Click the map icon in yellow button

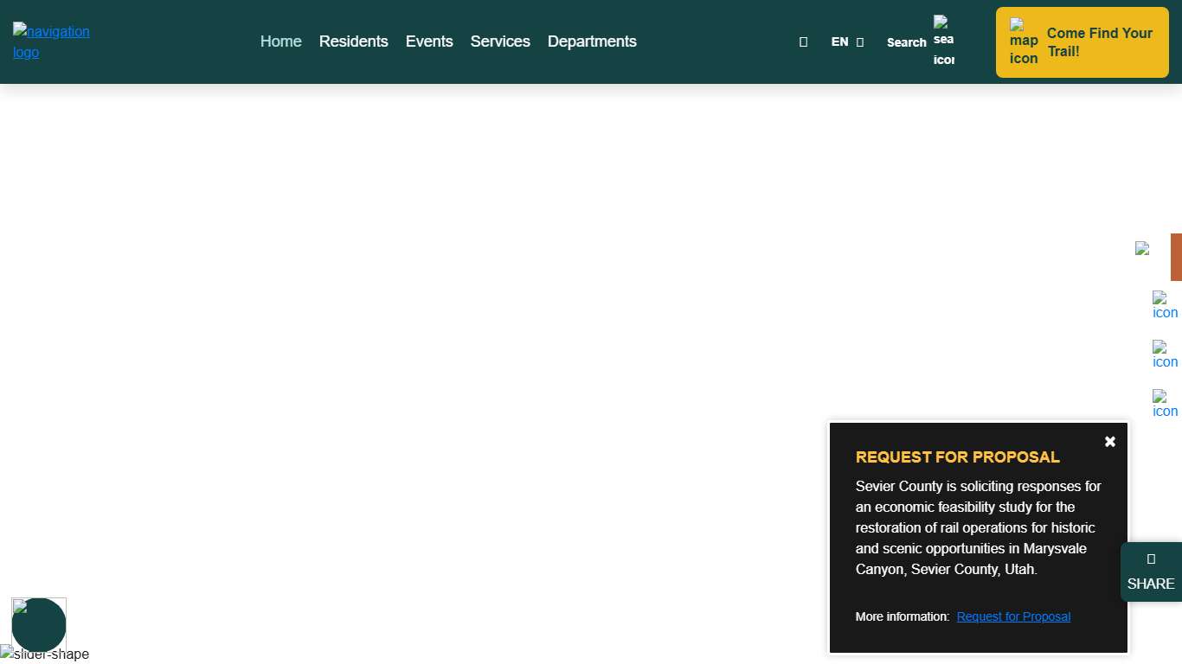pyautogui.click(x=1024, y=42)
